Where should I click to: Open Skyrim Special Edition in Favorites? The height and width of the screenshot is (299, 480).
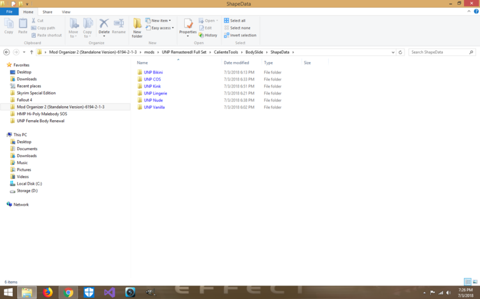point(36,93)
